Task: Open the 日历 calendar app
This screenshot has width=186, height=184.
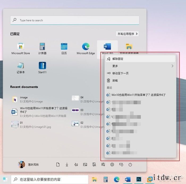Action: [64, 49]
